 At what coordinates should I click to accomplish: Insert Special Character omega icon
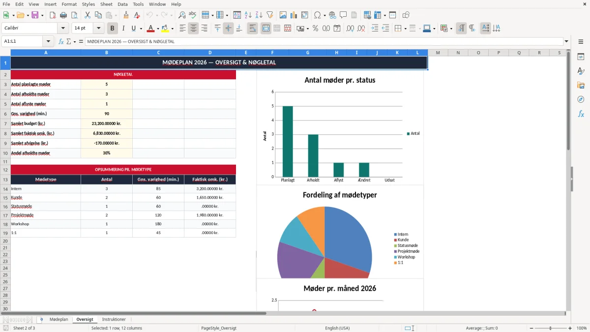point(317,15)
